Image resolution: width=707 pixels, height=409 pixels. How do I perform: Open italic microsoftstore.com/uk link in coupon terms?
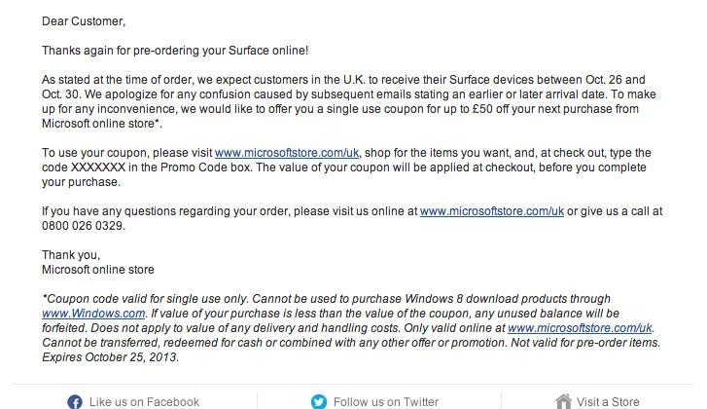coord(580,328)
